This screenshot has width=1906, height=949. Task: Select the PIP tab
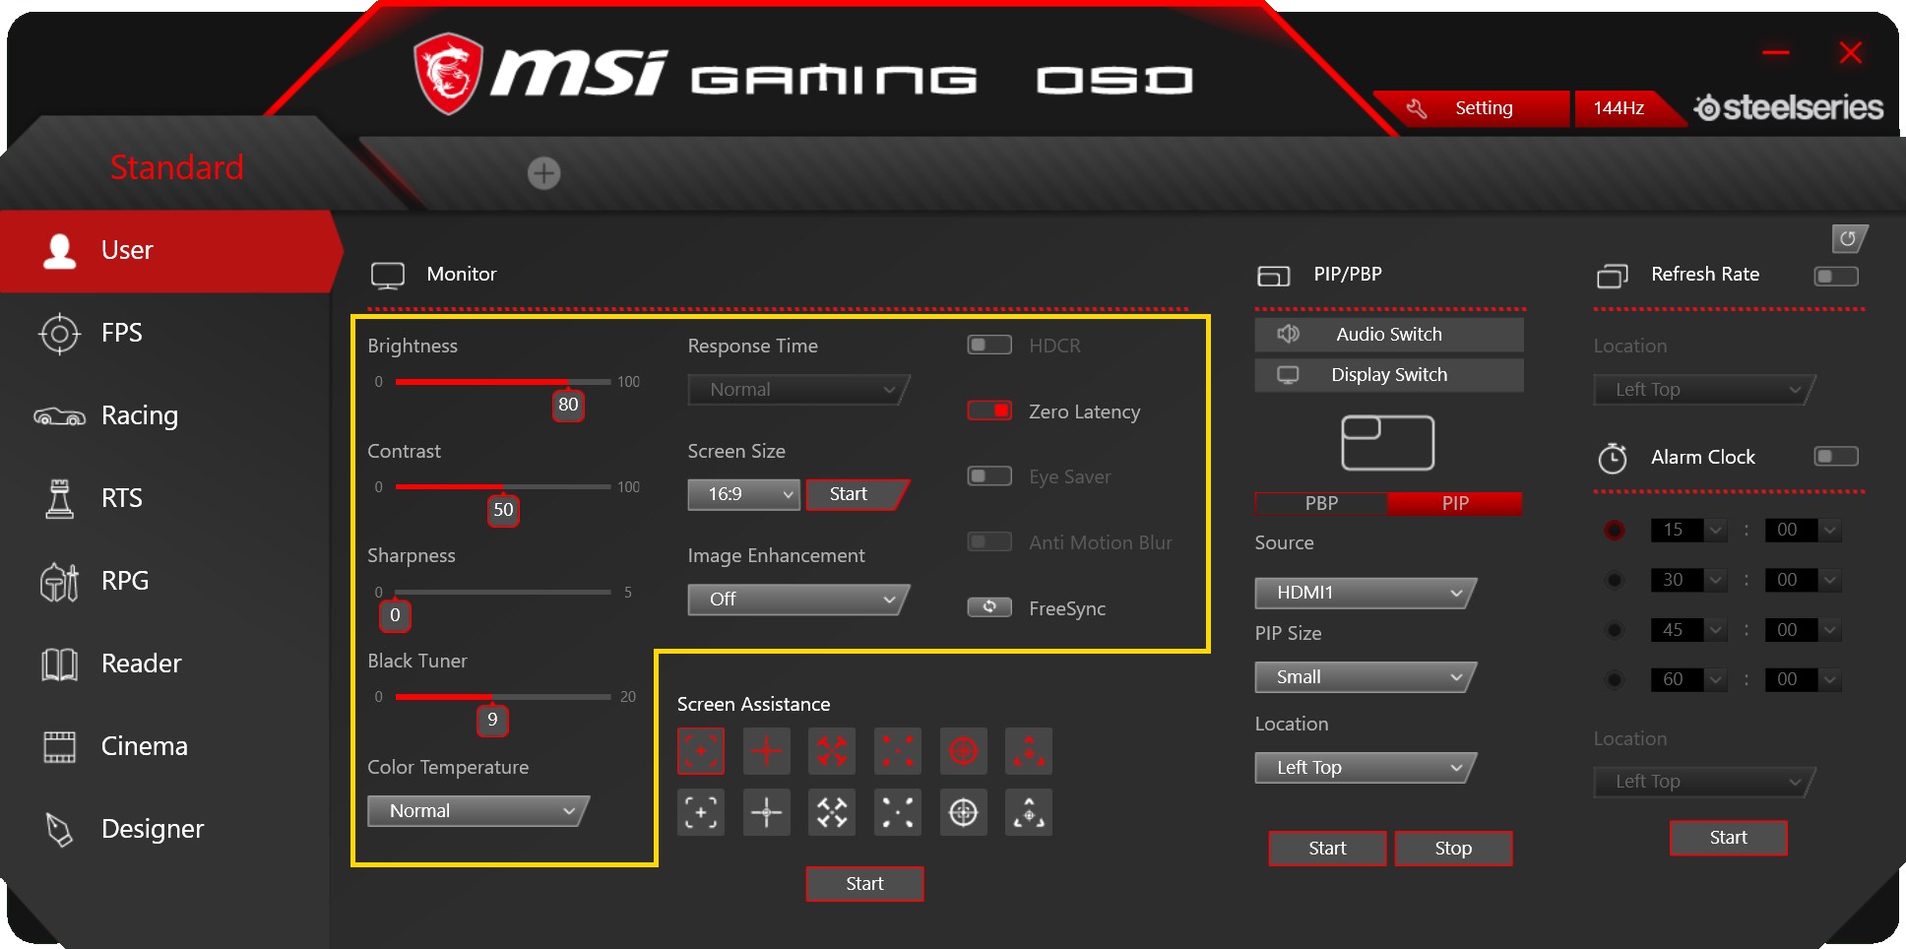(x=1455, y=504)
